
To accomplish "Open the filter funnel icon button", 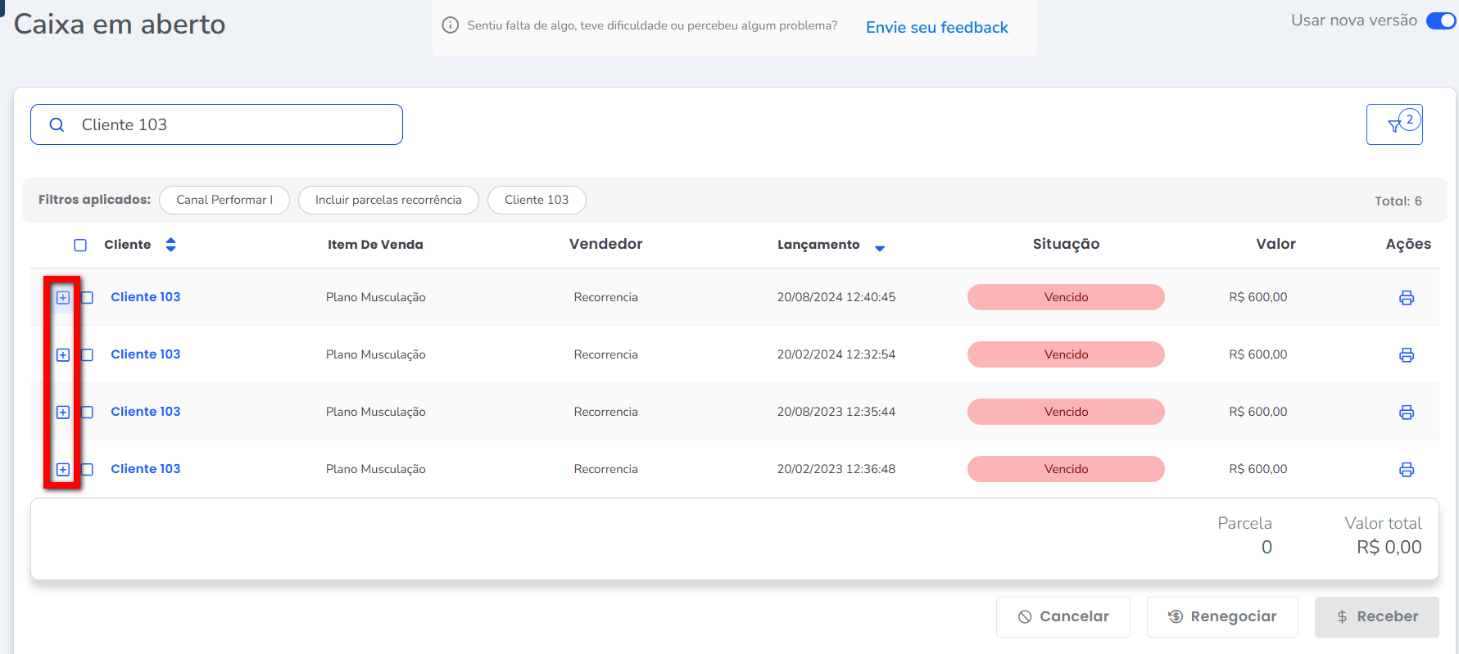I will point(1394,125).
